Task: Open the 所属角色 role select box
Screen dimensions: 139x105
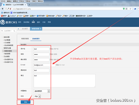Action: click(x=42, y=91)
